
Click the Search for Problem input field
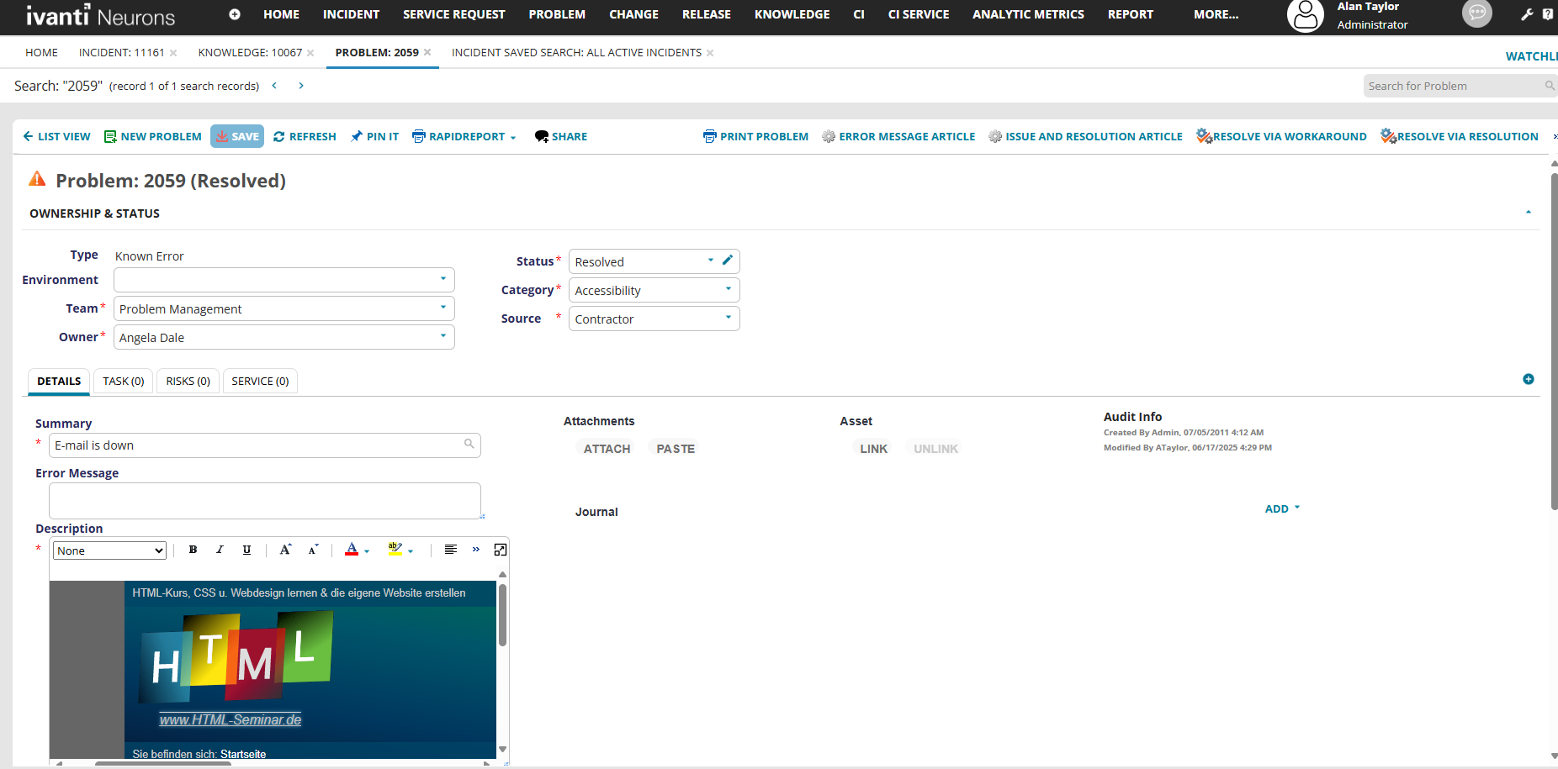coord(1453,86)
